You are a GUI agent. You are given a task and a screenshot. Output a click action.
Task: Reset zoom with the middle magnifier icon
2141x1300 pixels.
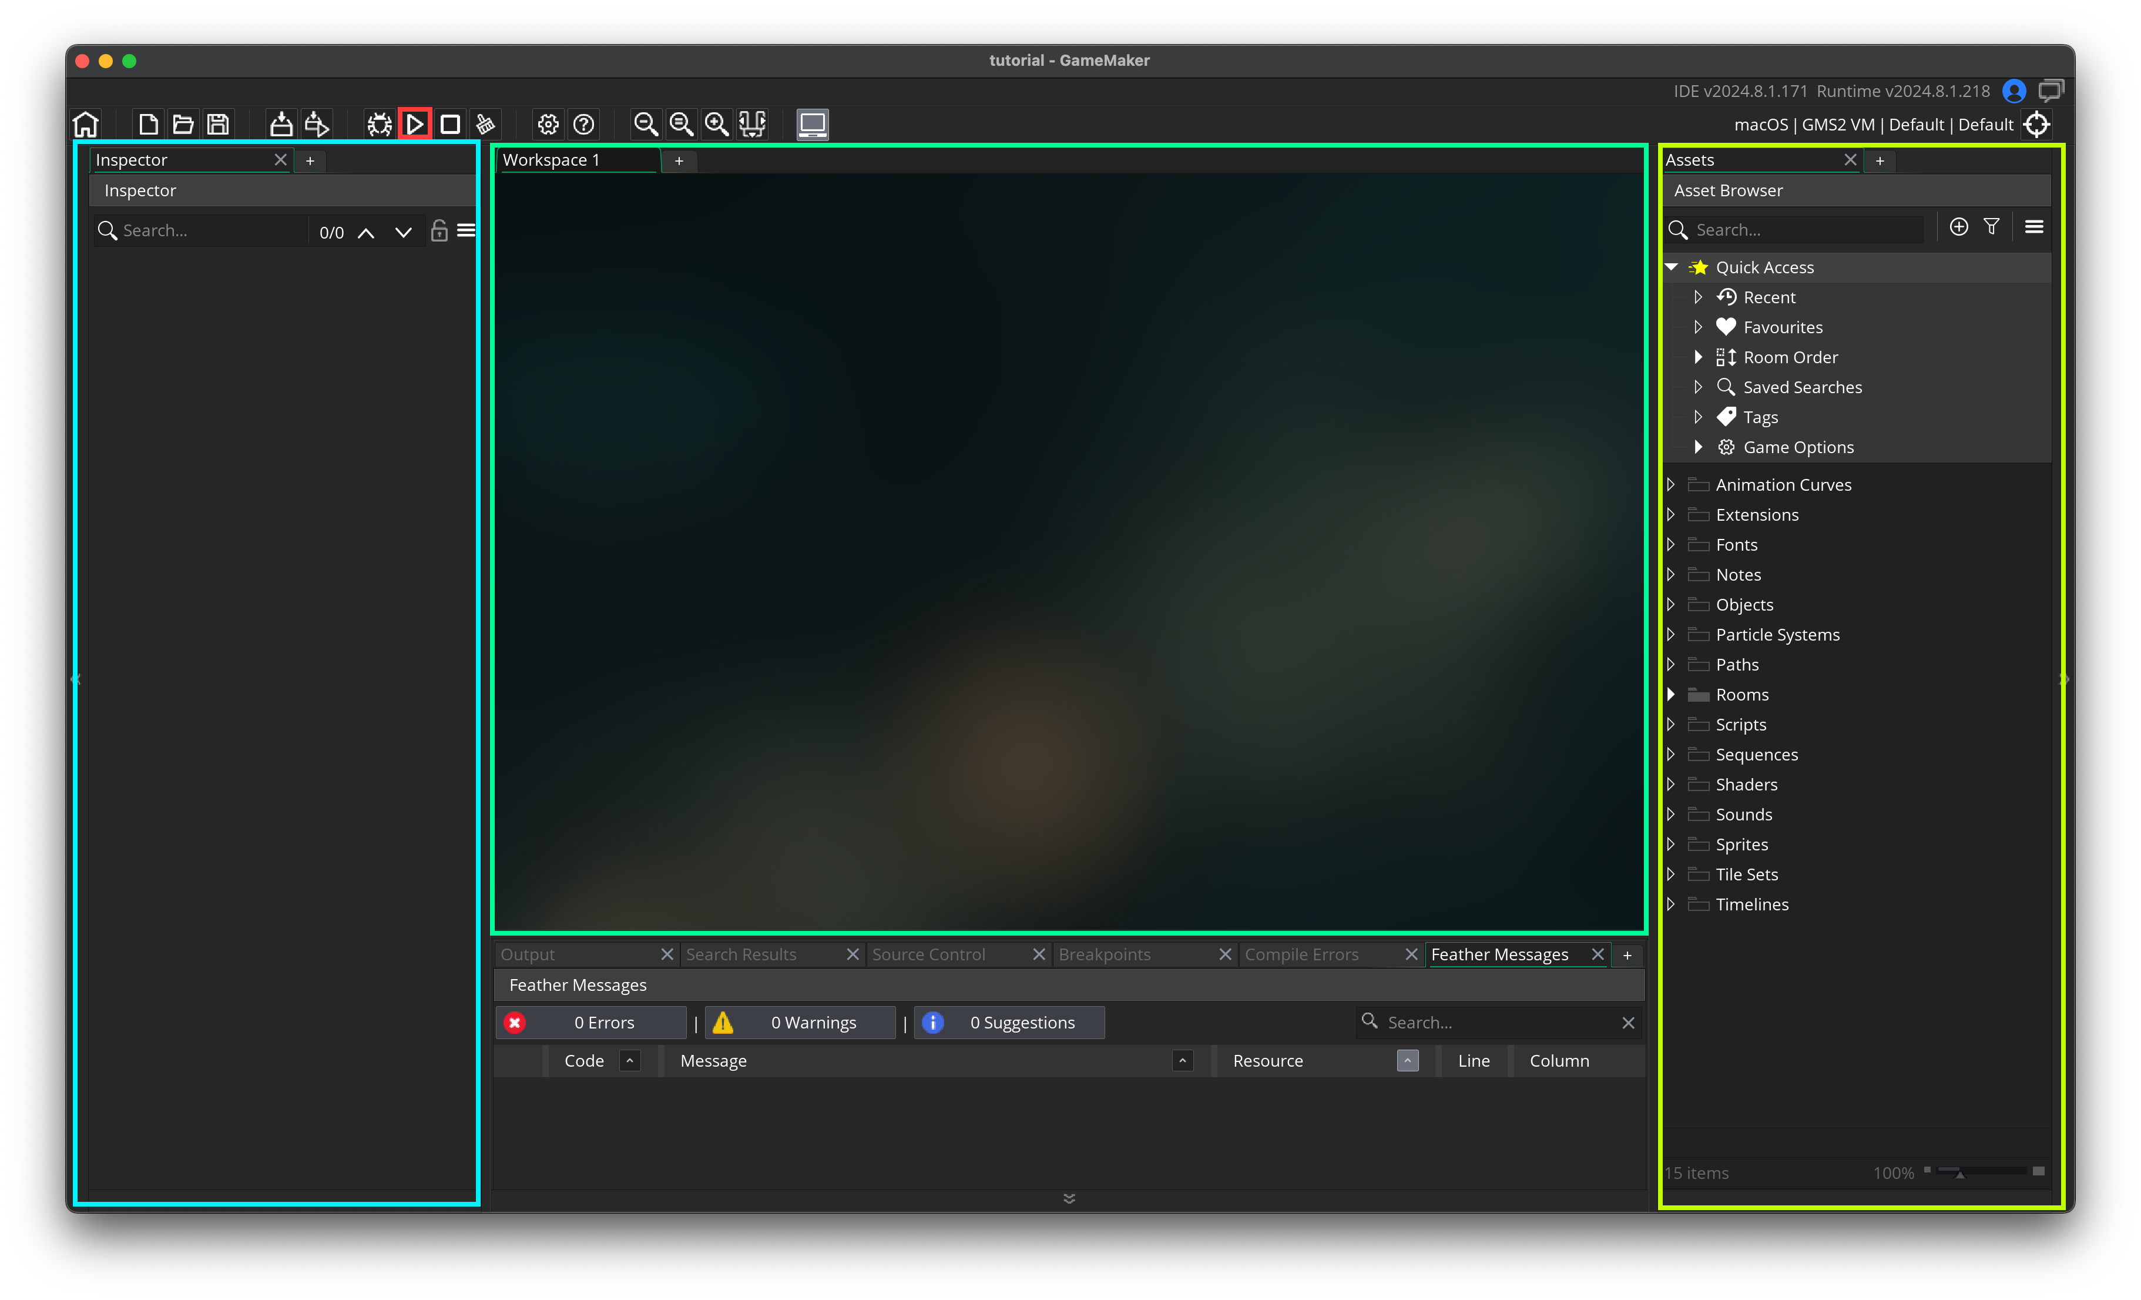pos(681,124)
